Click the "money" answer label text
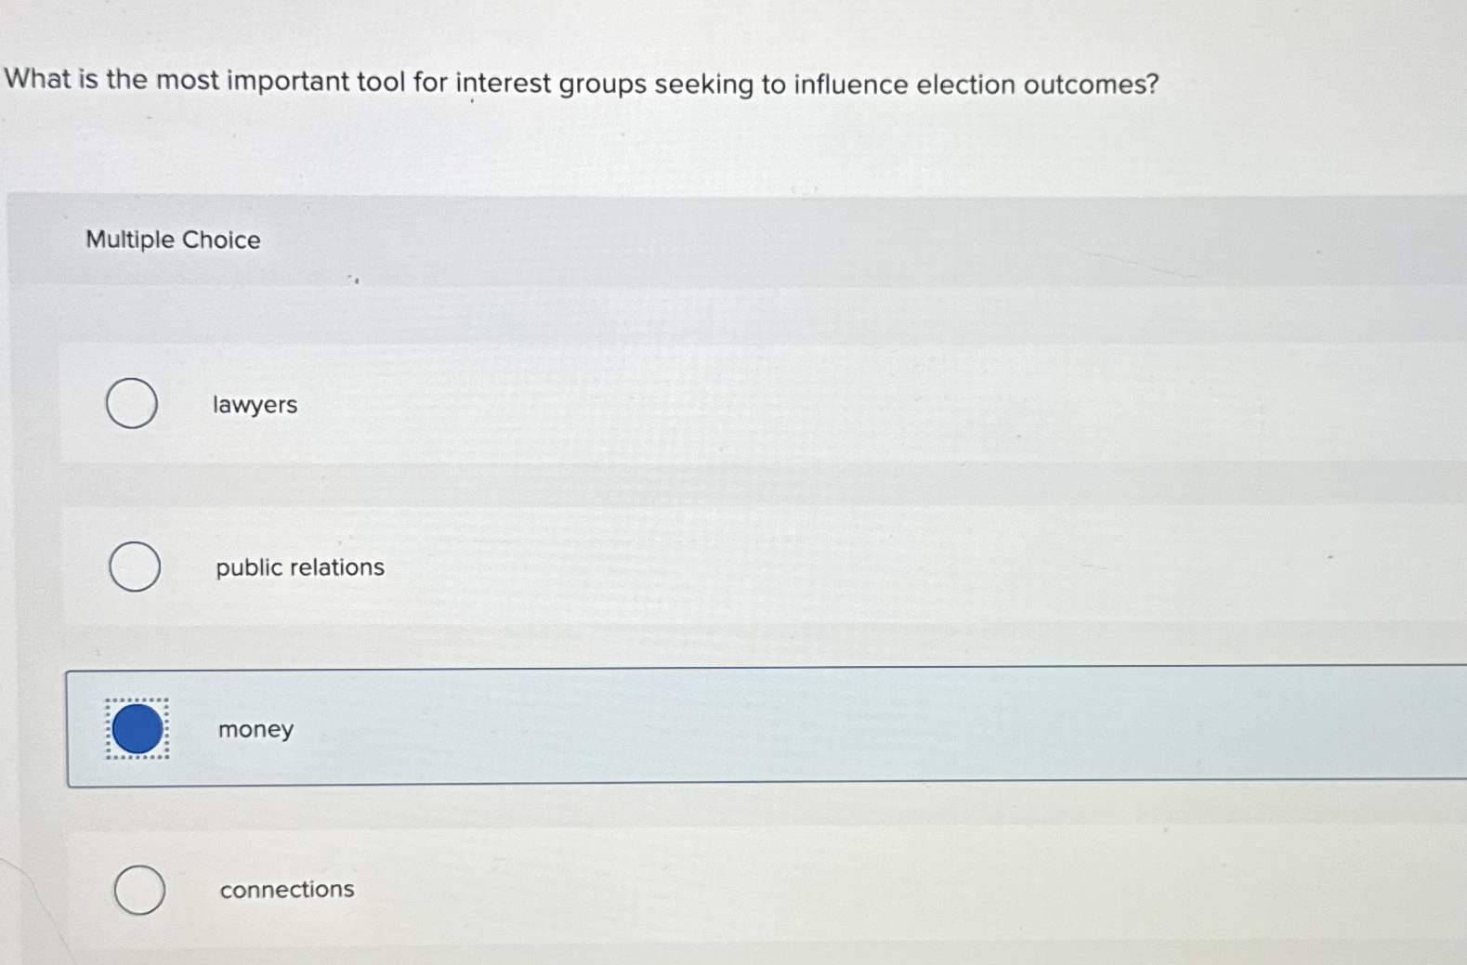This screenshot has width=1467, height=965. (255, 730)
